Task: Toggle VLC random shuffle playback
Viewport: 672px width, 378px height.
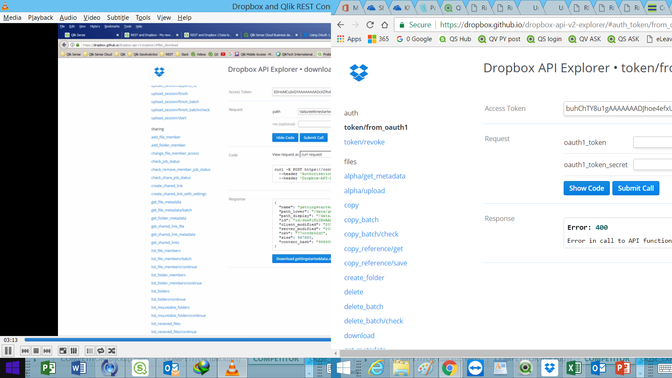Action: pyautogui.click(x=112, y=351)
